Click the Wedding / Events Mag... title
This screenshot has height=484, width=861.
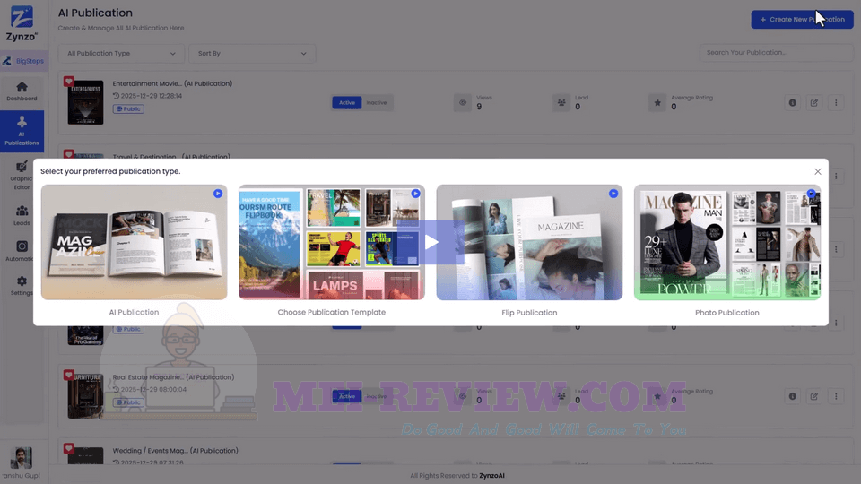click(x=175, y=451)
